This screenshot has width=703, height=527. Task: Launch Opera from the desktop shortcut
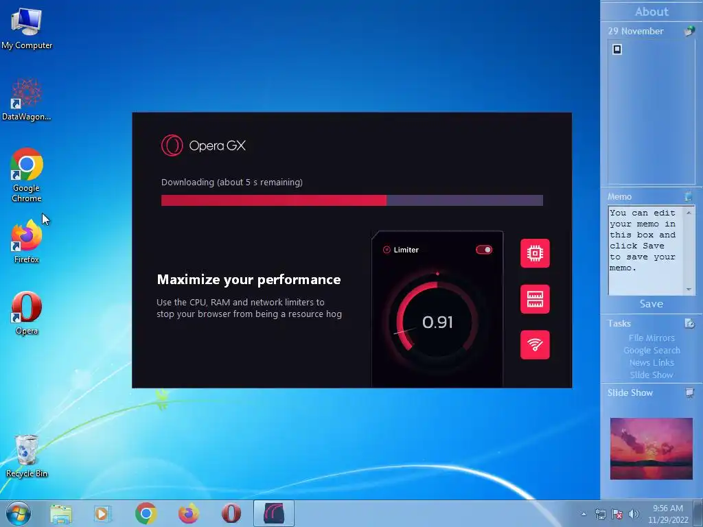point(27,313)
